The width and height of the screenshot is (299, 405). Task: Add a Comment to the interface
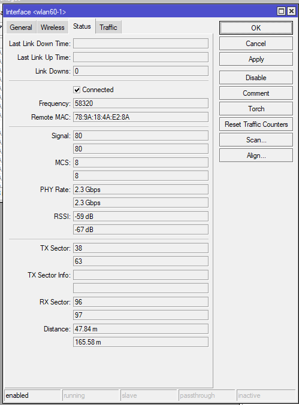point(256,93)
